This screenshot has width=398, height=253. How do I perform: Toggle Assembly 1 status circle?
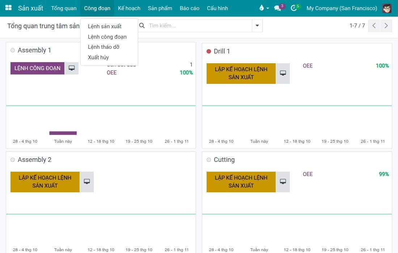tap(13, 50)
